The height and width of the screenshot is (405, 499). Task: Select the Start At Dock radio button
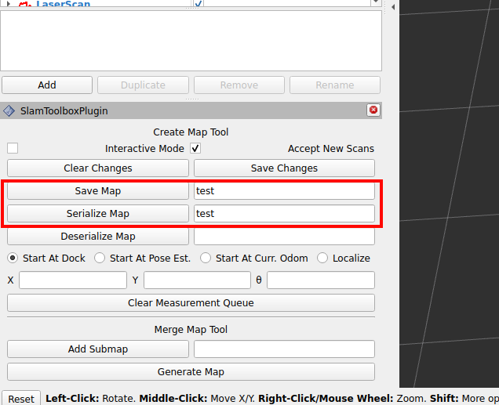pyautogui.click(x=13, y=258)
